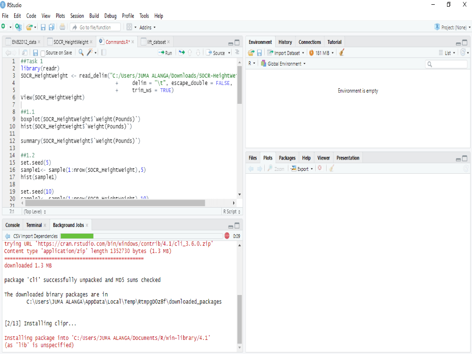Click the Source button
This screenshot has height=354, width=472.
216,53
